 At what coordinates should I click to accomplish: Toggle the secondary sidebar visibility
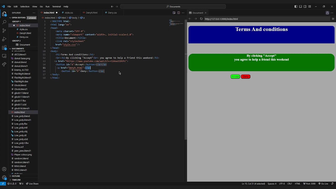point(305,7)
